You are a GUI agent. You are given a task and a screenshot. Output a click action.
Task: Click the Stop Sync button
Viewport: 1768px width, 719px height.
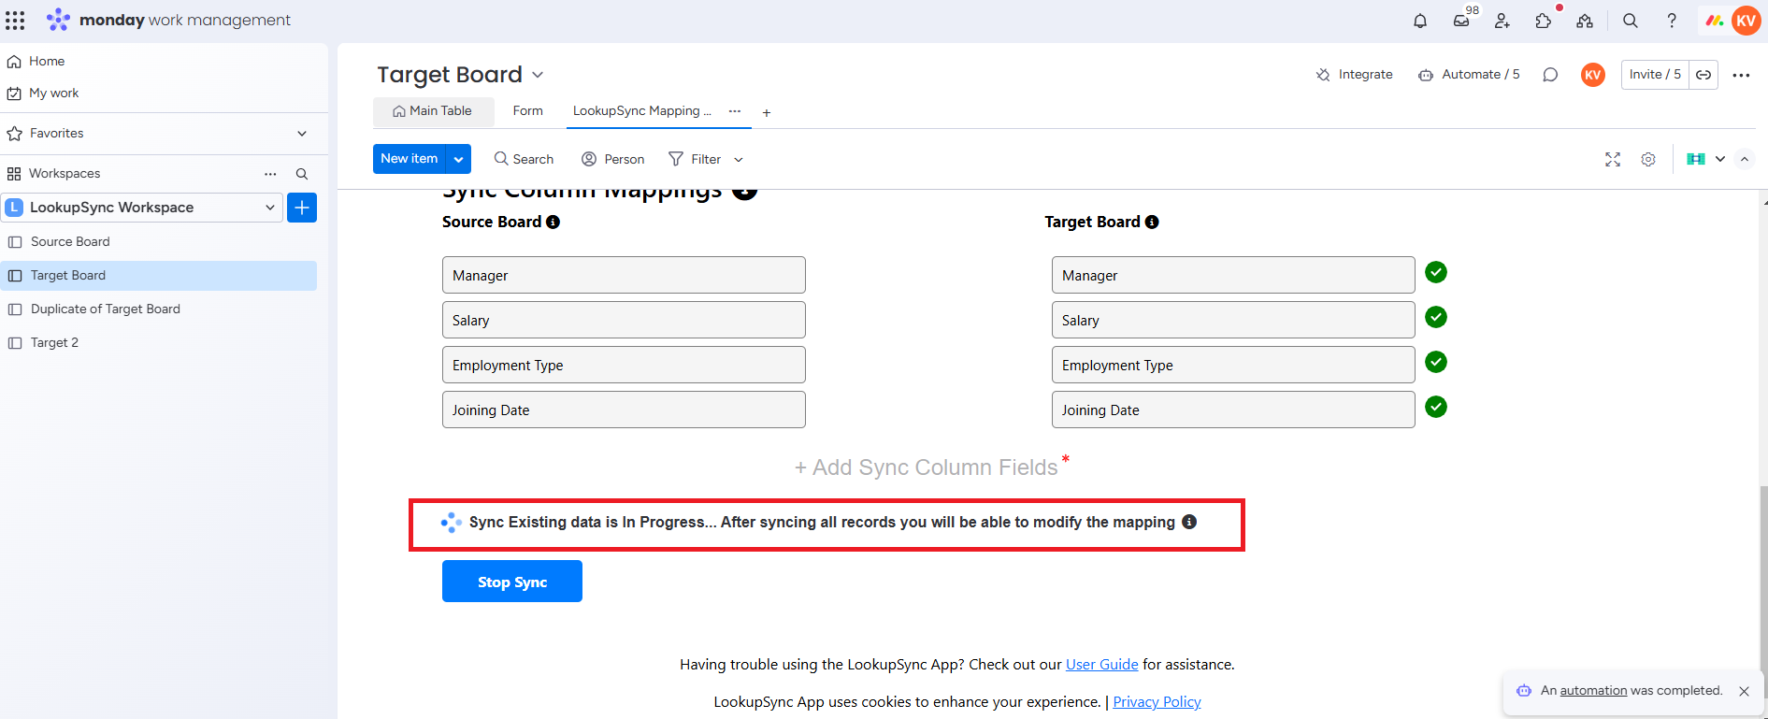512,582
